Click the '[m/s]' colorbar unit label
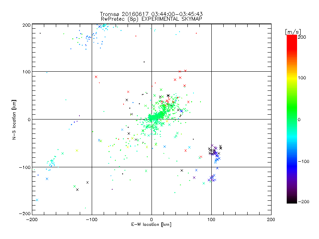This screenshot has width=319, height=239. click(293, 32)
